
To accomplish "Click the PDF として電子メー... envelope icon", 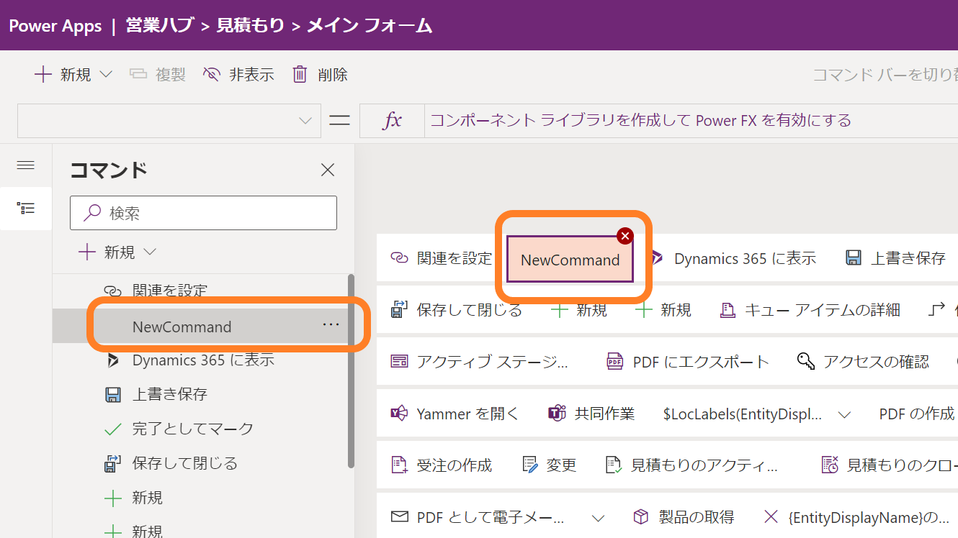I will (399, 517).
